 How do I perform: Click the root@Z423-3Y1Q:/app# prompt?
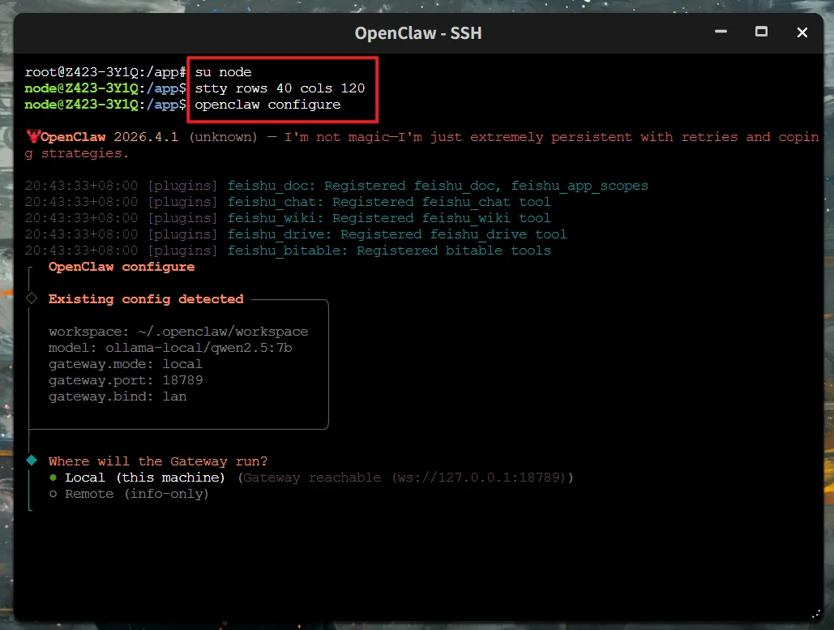[105, 72]
